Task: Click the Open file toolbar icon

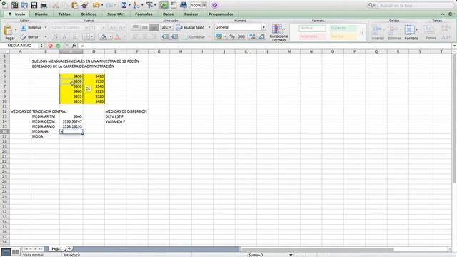Action: (24, 5)
